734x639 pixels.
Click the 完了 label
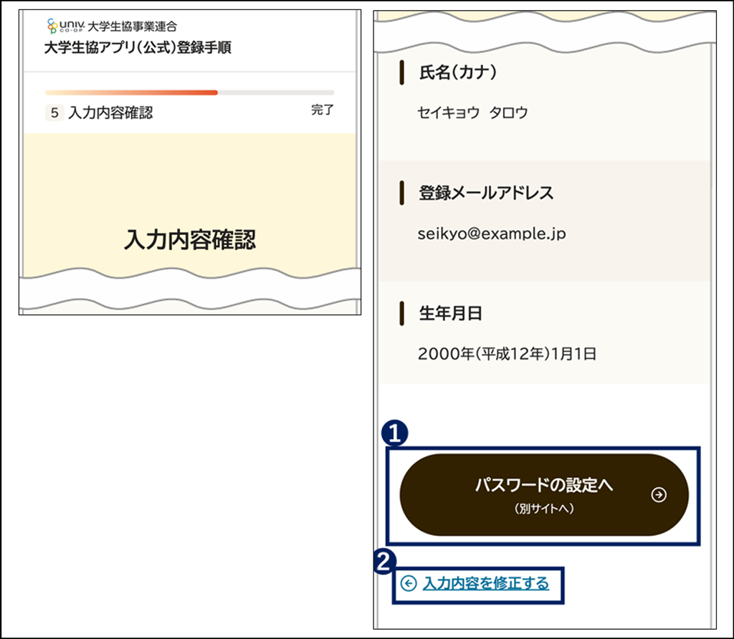pos(323,111)
